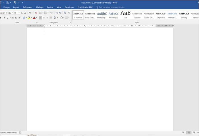Image resolution: width=199 pixels, height=136 pixels.
Task: Select Print Layout view in status bar
Action: (189, 133)
